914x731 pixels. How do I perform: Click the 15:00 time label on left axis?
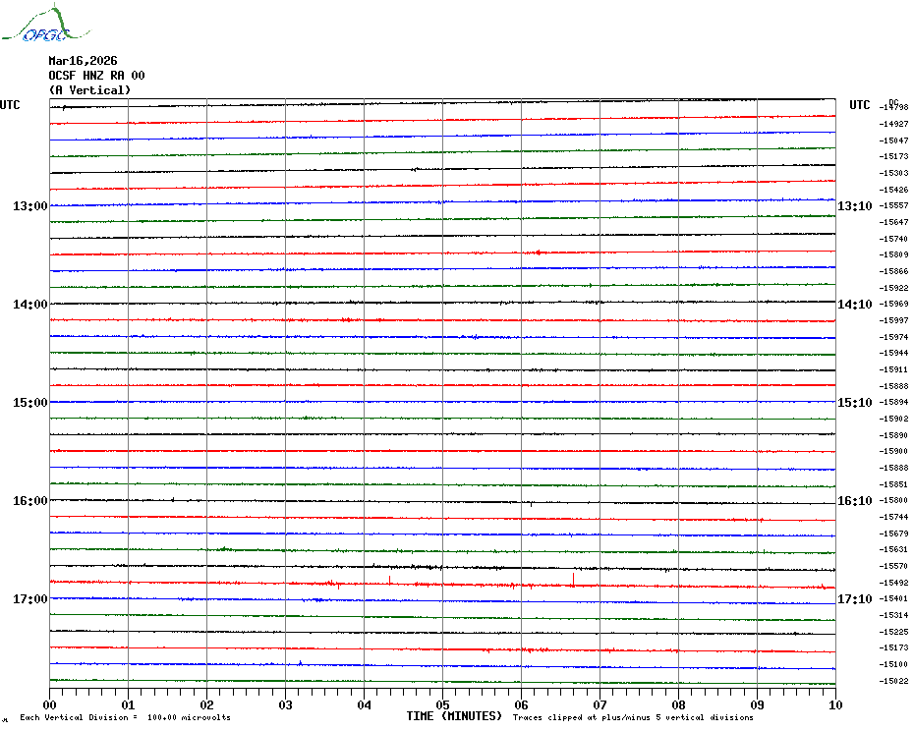(x=30, y=402)
